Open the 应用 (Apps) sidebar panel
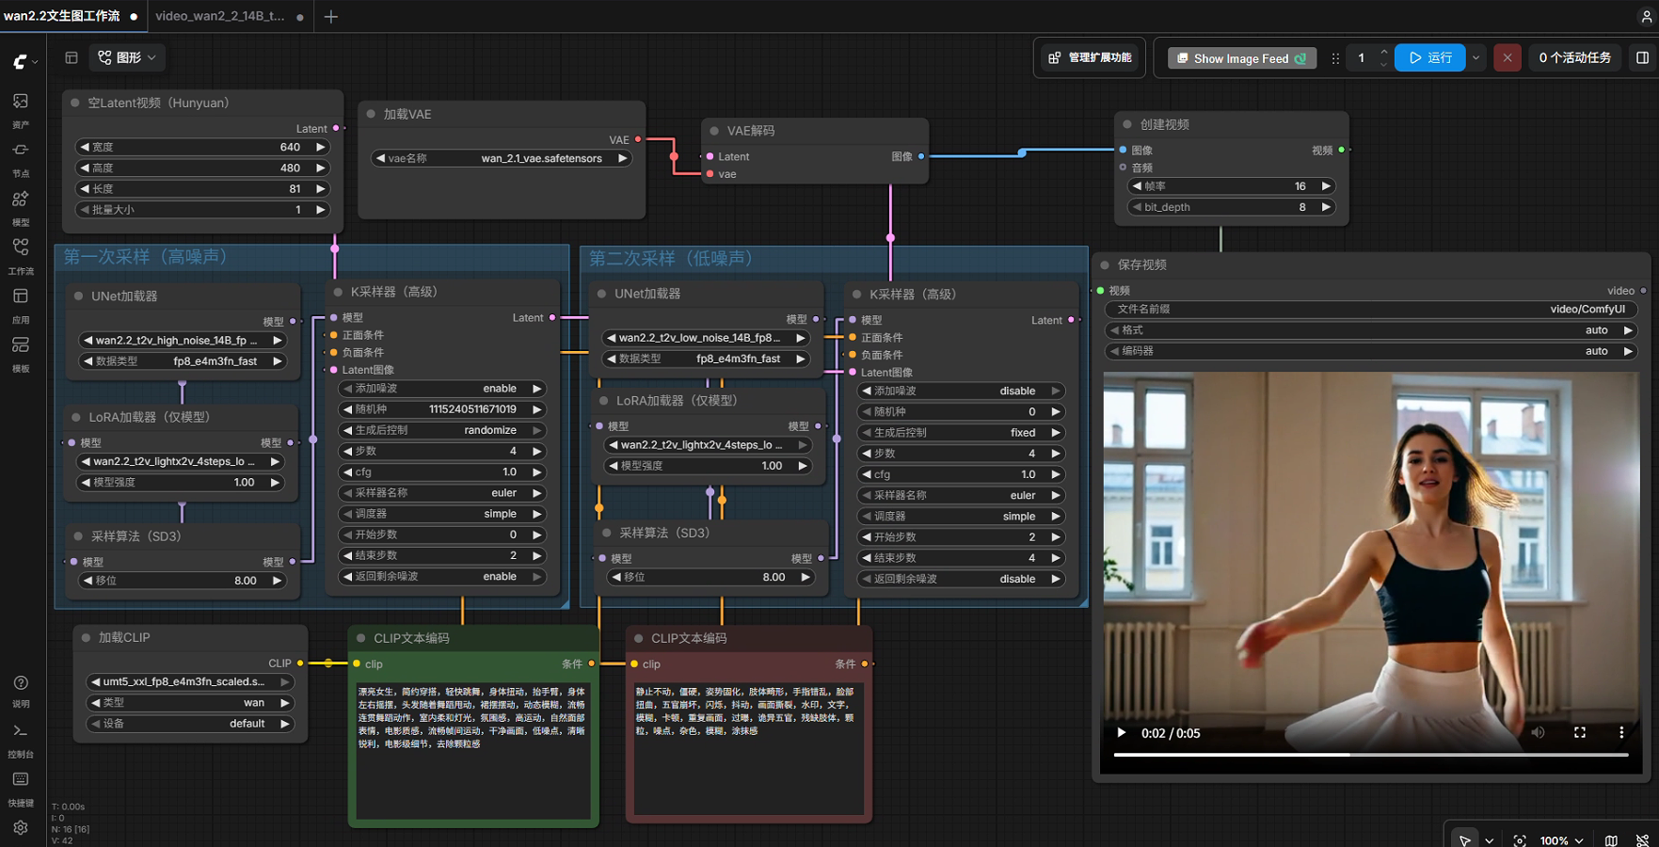Viewport: 1659px width, 847px height. point(21,305)
